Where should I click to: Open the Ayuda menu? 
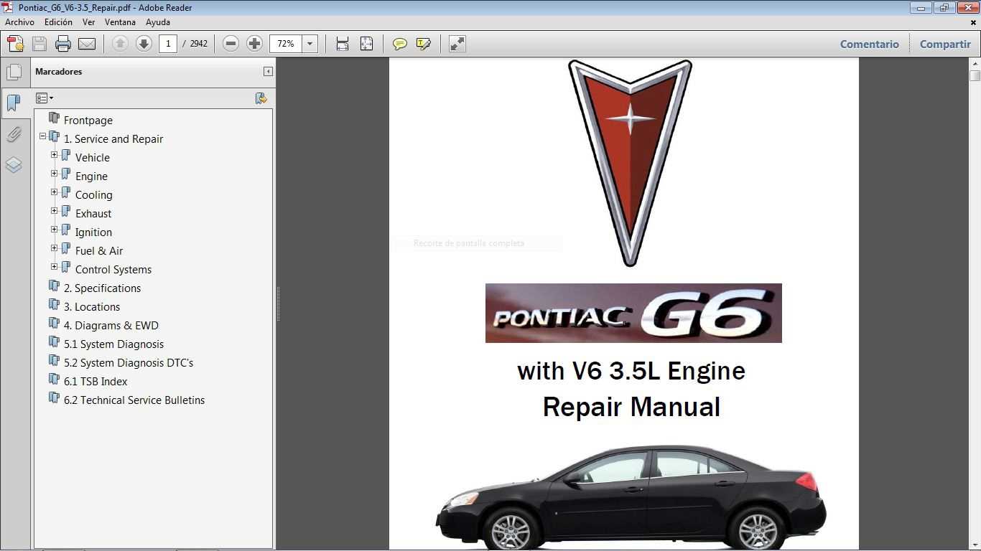point(157,22)
